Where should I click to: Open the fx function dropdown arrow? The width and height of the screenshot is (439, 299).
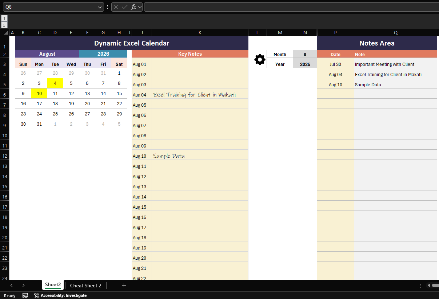point(140,7)
